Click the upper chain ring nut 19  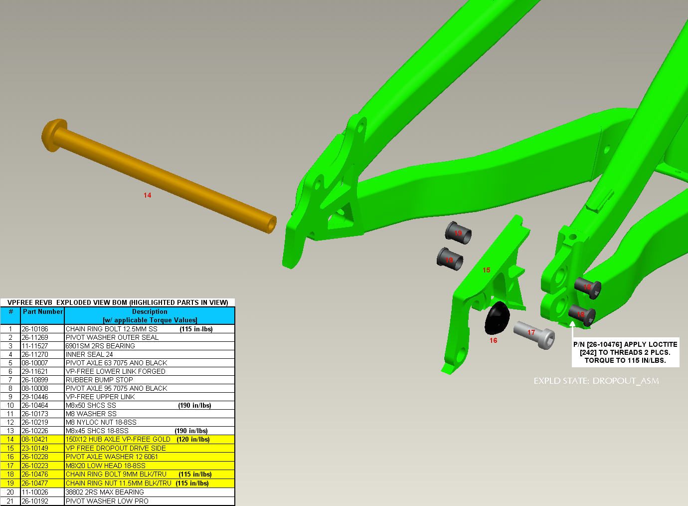[x=458, y=233]
